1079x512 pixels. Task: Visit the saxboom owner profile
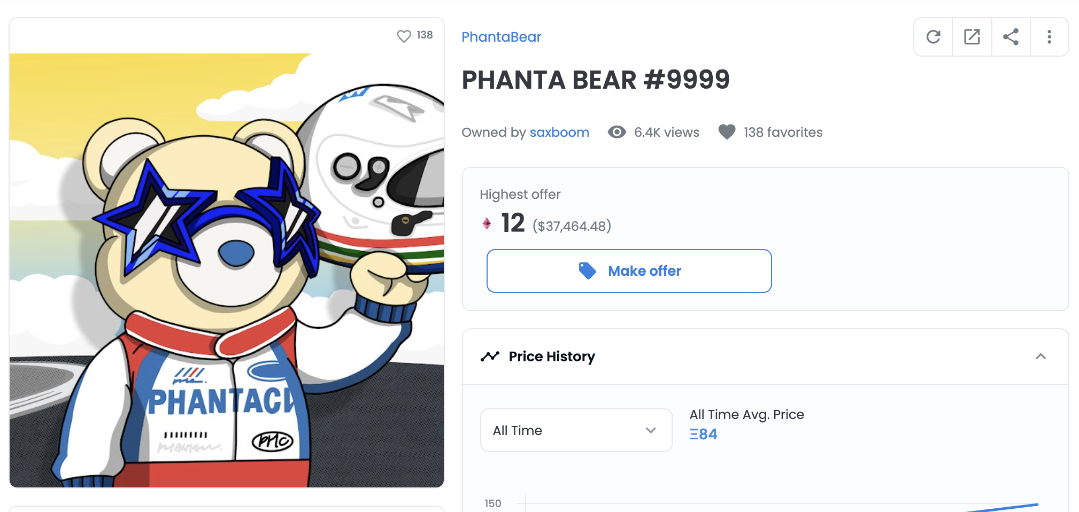pos(559,132)
